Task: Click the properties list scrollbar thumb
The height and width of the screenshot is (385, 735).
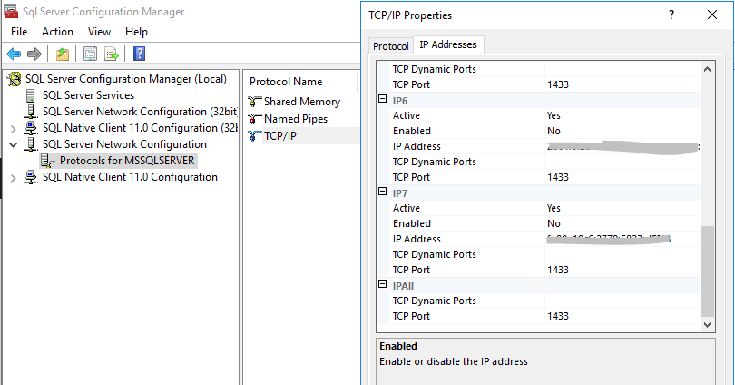Action: 708,271
